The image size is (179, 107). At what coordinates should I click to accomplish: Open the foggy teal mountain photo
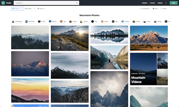(149, 97)
